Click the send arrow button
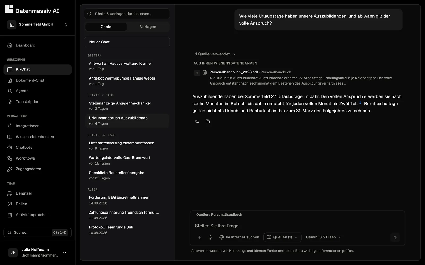Screen dimensions: 425x265 pos(395,237)
